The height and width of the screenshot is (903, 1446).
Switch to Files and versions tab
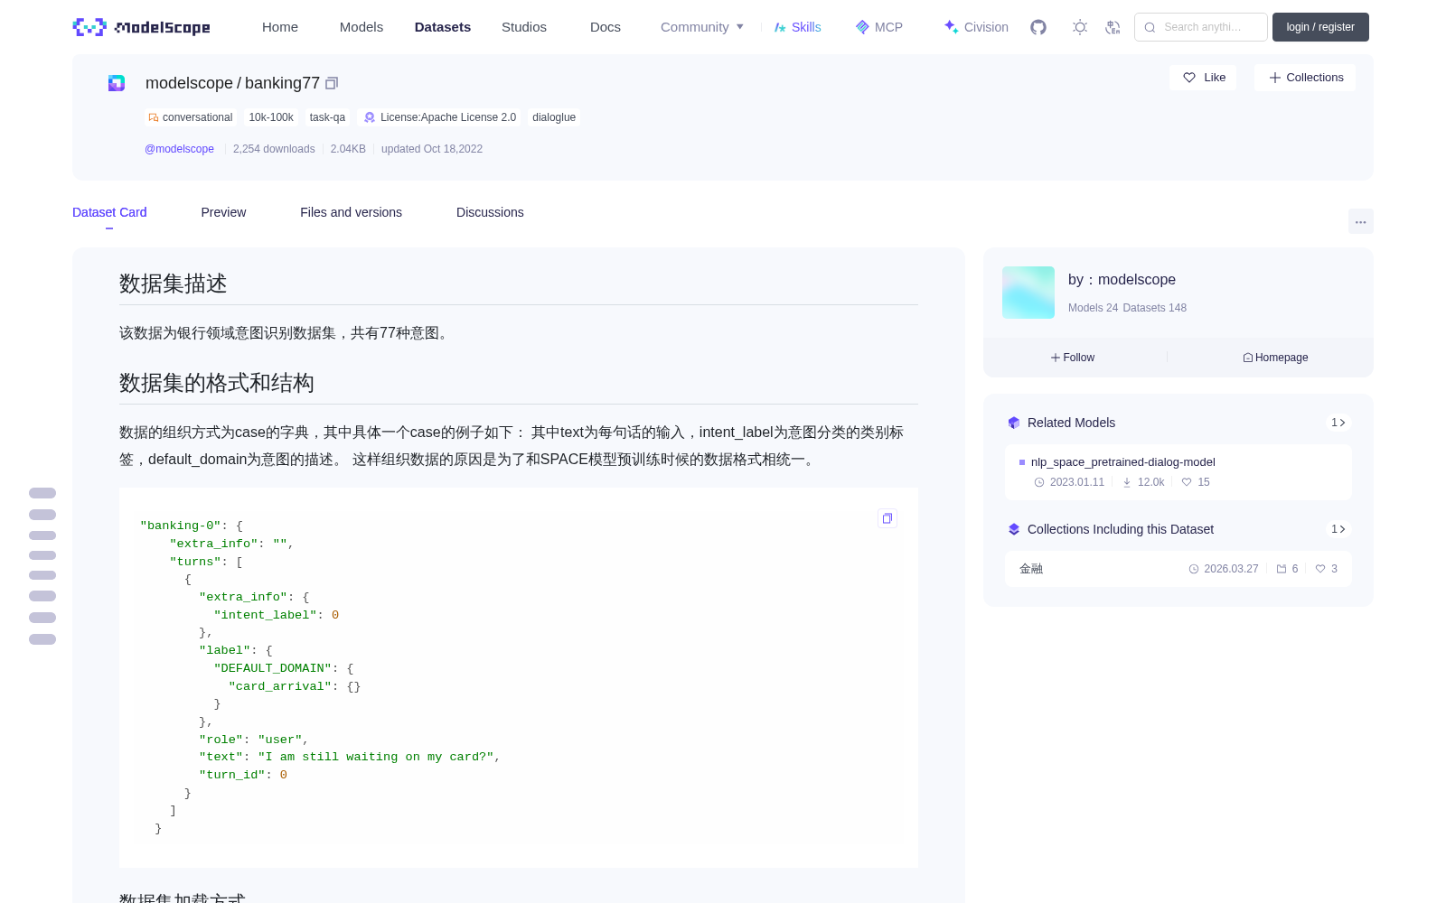[x=351, y=212]
